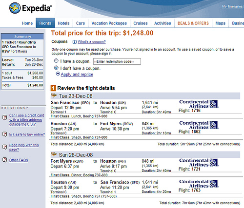
Task: Click the question icon next to Need help
Action: (x=4, y=147)
